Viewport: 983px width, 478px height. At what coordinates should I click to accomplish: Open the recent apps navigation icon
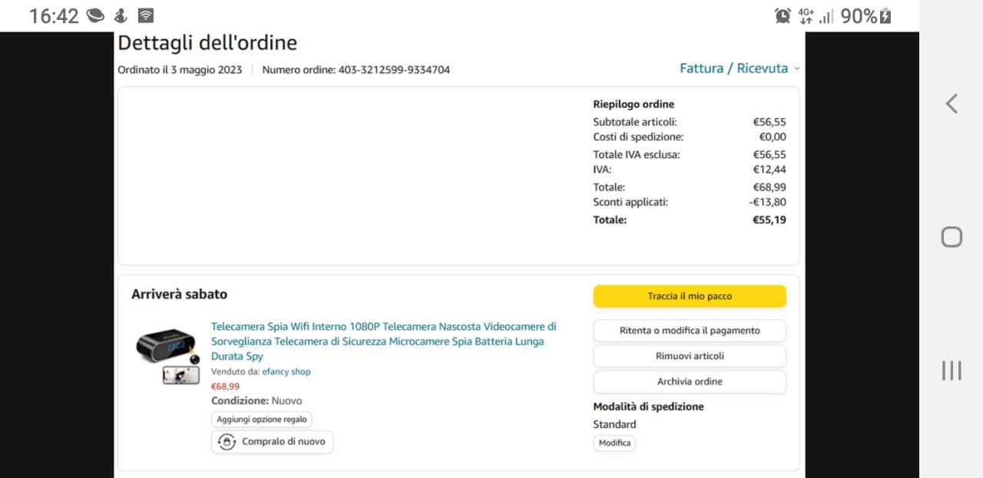[952, 371]
